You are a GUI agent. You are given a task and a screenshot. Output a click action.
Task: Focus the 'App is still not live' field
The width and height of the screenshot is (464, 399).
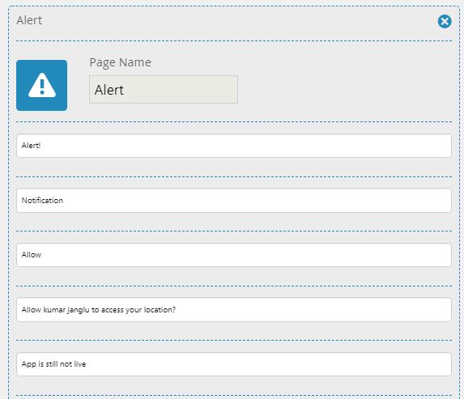[x=234, y=364]
